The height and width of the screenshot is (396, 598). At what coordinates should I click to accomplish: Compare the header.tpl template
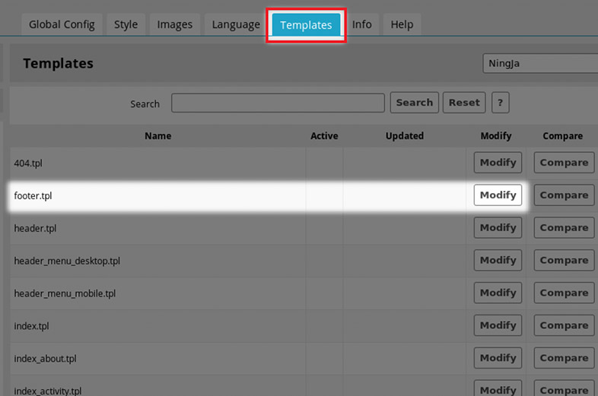click(564, 227)
